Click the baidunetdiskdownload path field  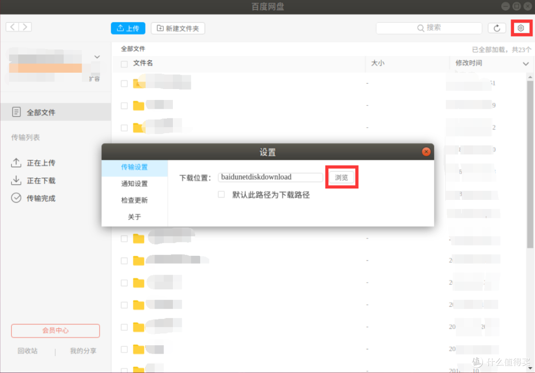coord(270,177)
